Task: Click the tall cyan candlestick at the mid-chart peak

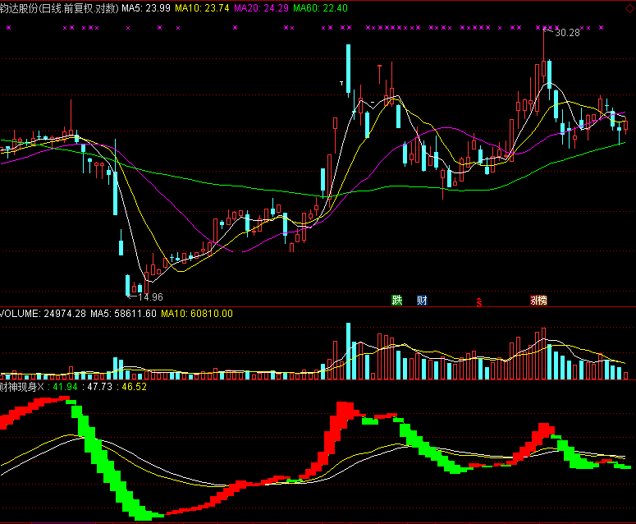Action: 348,71
